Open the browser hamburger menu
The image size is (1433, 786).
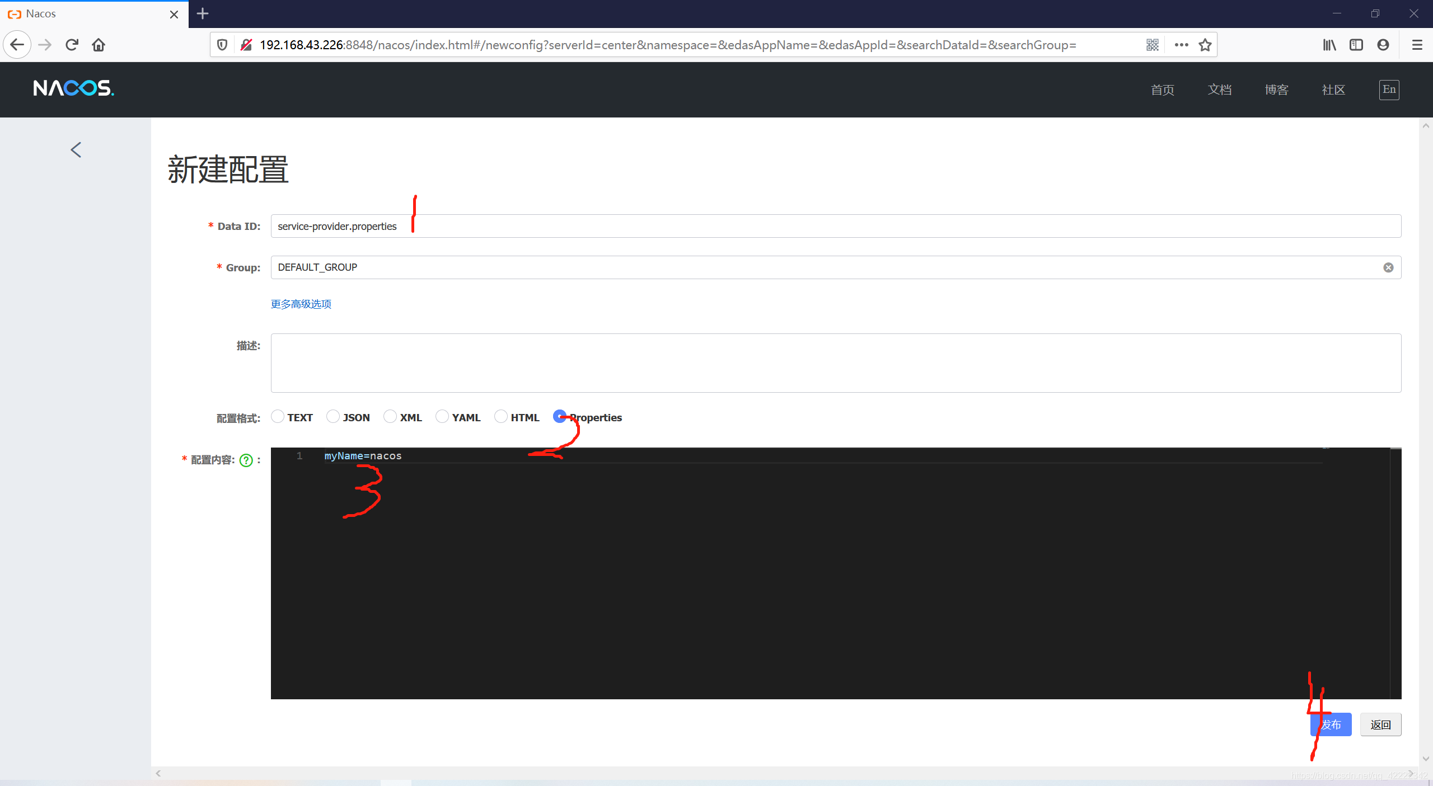[1417, 45]
